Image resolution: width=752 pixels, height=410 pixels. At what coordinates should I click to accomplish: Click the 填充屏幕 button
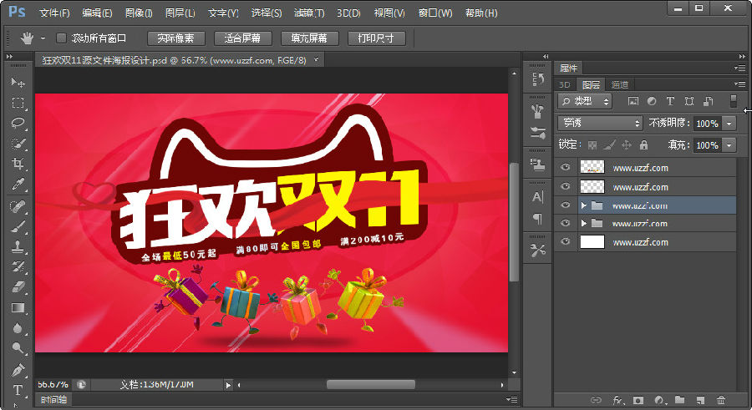[x=309, y=38]
